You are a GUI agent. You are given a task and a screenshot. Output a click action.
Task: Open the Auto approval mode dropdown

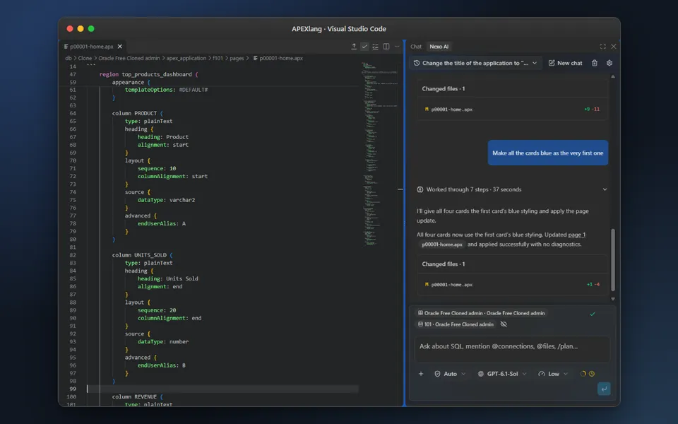click(x=450, y=374)
